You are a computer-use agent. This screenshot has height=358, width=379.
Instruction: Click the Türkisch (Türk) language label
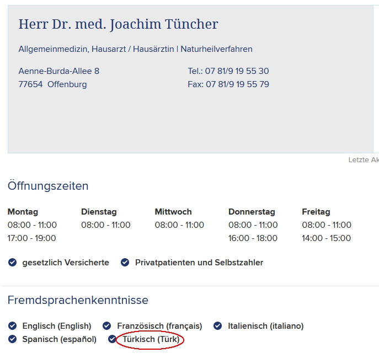pyautogui.click(x=151, y=339)
